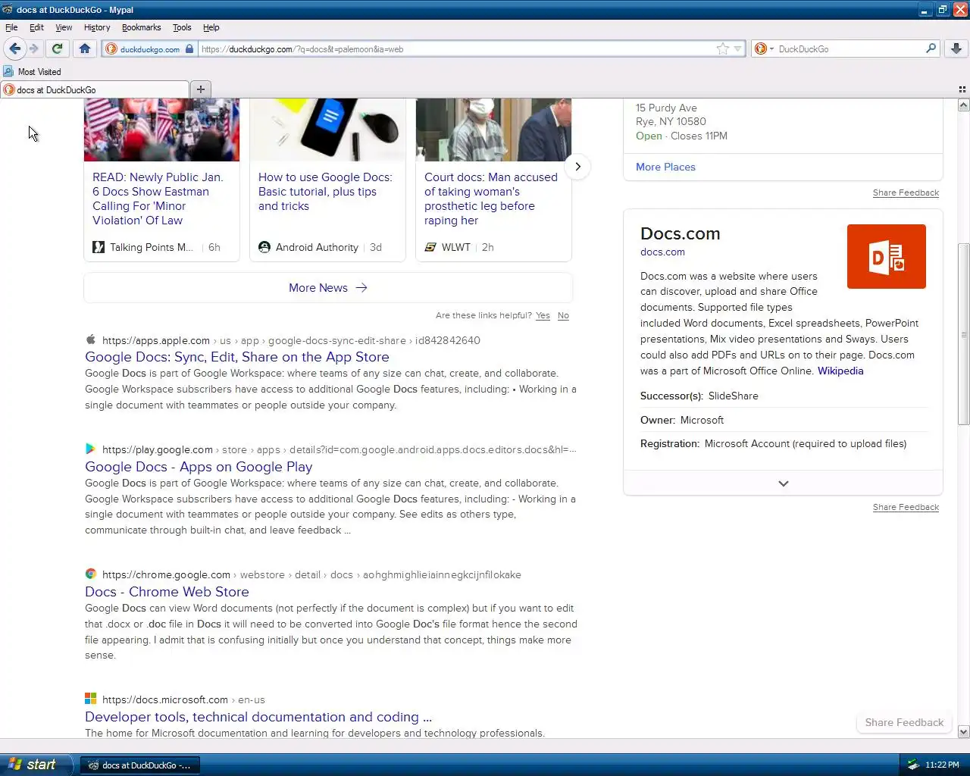
Task: Open Google Docs - Apps on Google Play result
Action: [199, 467]
